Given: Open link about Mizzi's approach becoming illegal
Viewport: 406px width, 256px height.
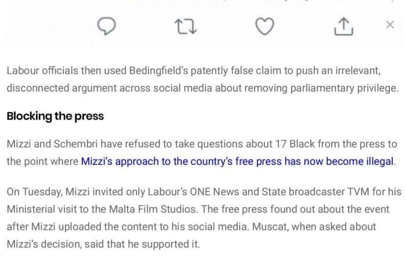Looking at the screenshot, I should [x=238, y=161].
